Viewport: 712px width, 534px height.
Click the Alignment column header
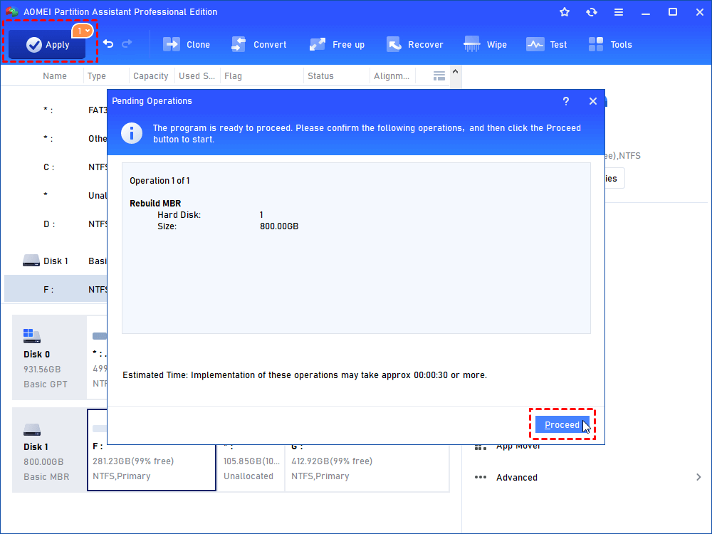coord(392,76)
